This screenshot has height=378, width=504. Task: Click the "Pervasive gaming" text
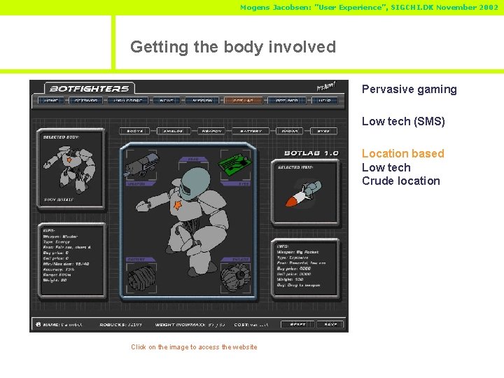pyautogui.click(x=409, y=89)
